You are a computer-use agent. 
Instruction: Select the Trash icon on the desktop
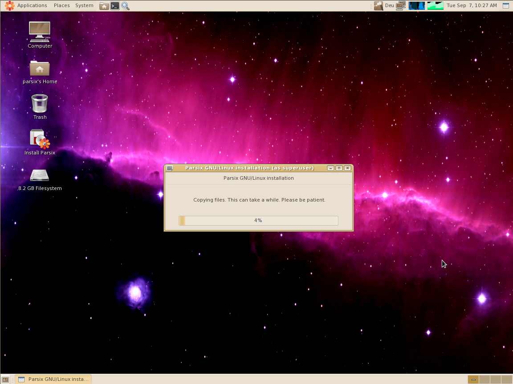pyautogui.click(x=40, y=104)
